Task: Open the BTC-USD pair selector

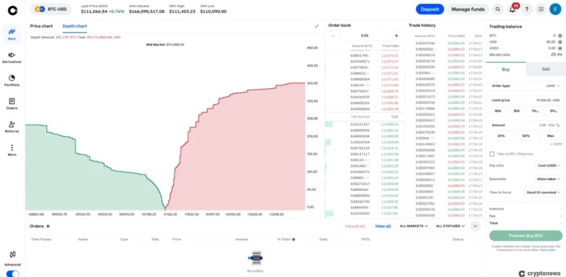Action: [x=51, y=9]
